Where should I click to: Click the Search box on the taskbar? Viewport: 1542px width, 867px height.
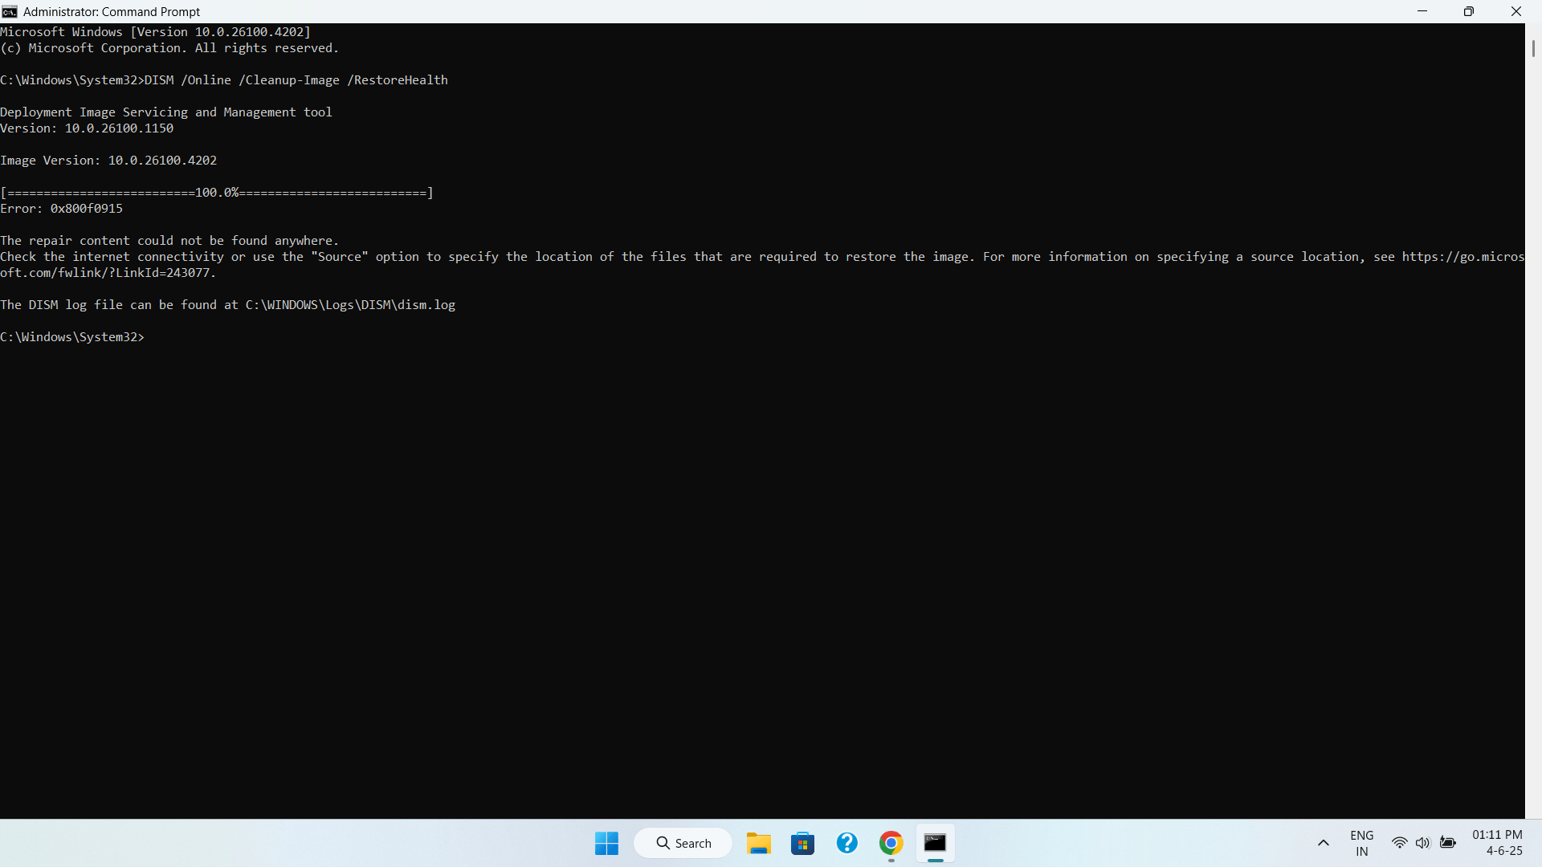(x=683, y=843)
